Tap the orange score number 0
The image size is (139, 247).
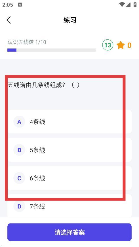[129, 45]
